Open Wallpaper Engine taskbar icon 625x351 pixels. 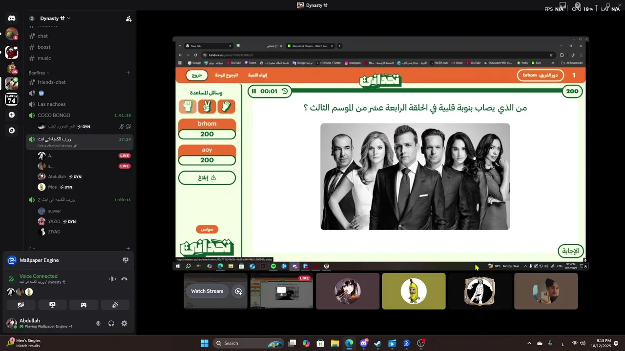coord(406,343)
